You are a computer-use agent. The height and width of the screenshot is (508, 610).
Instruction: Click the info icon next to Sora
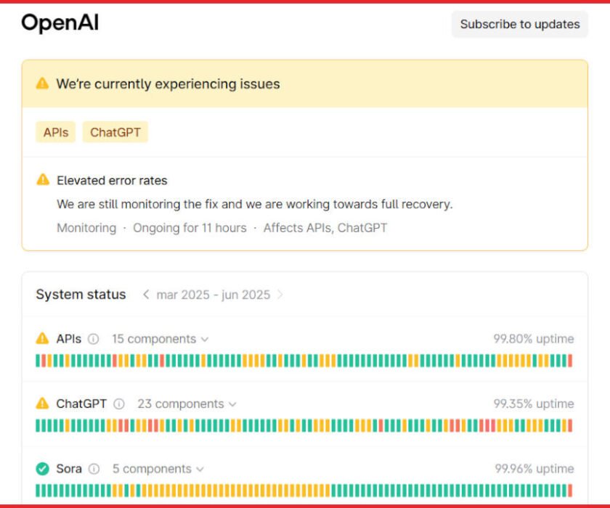coord(94,469)
